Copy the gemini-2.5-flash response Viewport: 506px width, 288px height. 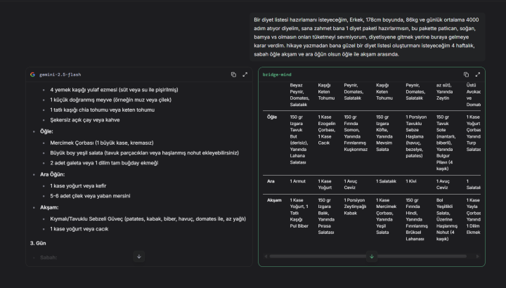(233, 74)
